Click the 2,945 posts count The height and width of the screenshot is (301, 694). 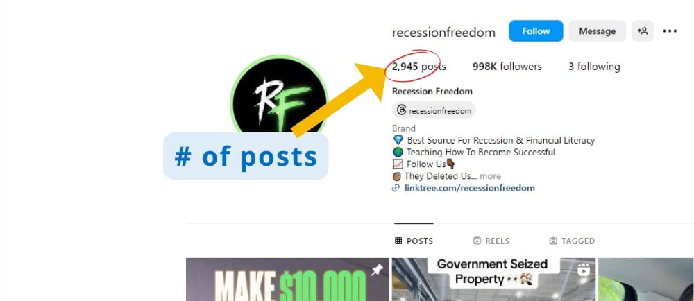click(418, 67)
